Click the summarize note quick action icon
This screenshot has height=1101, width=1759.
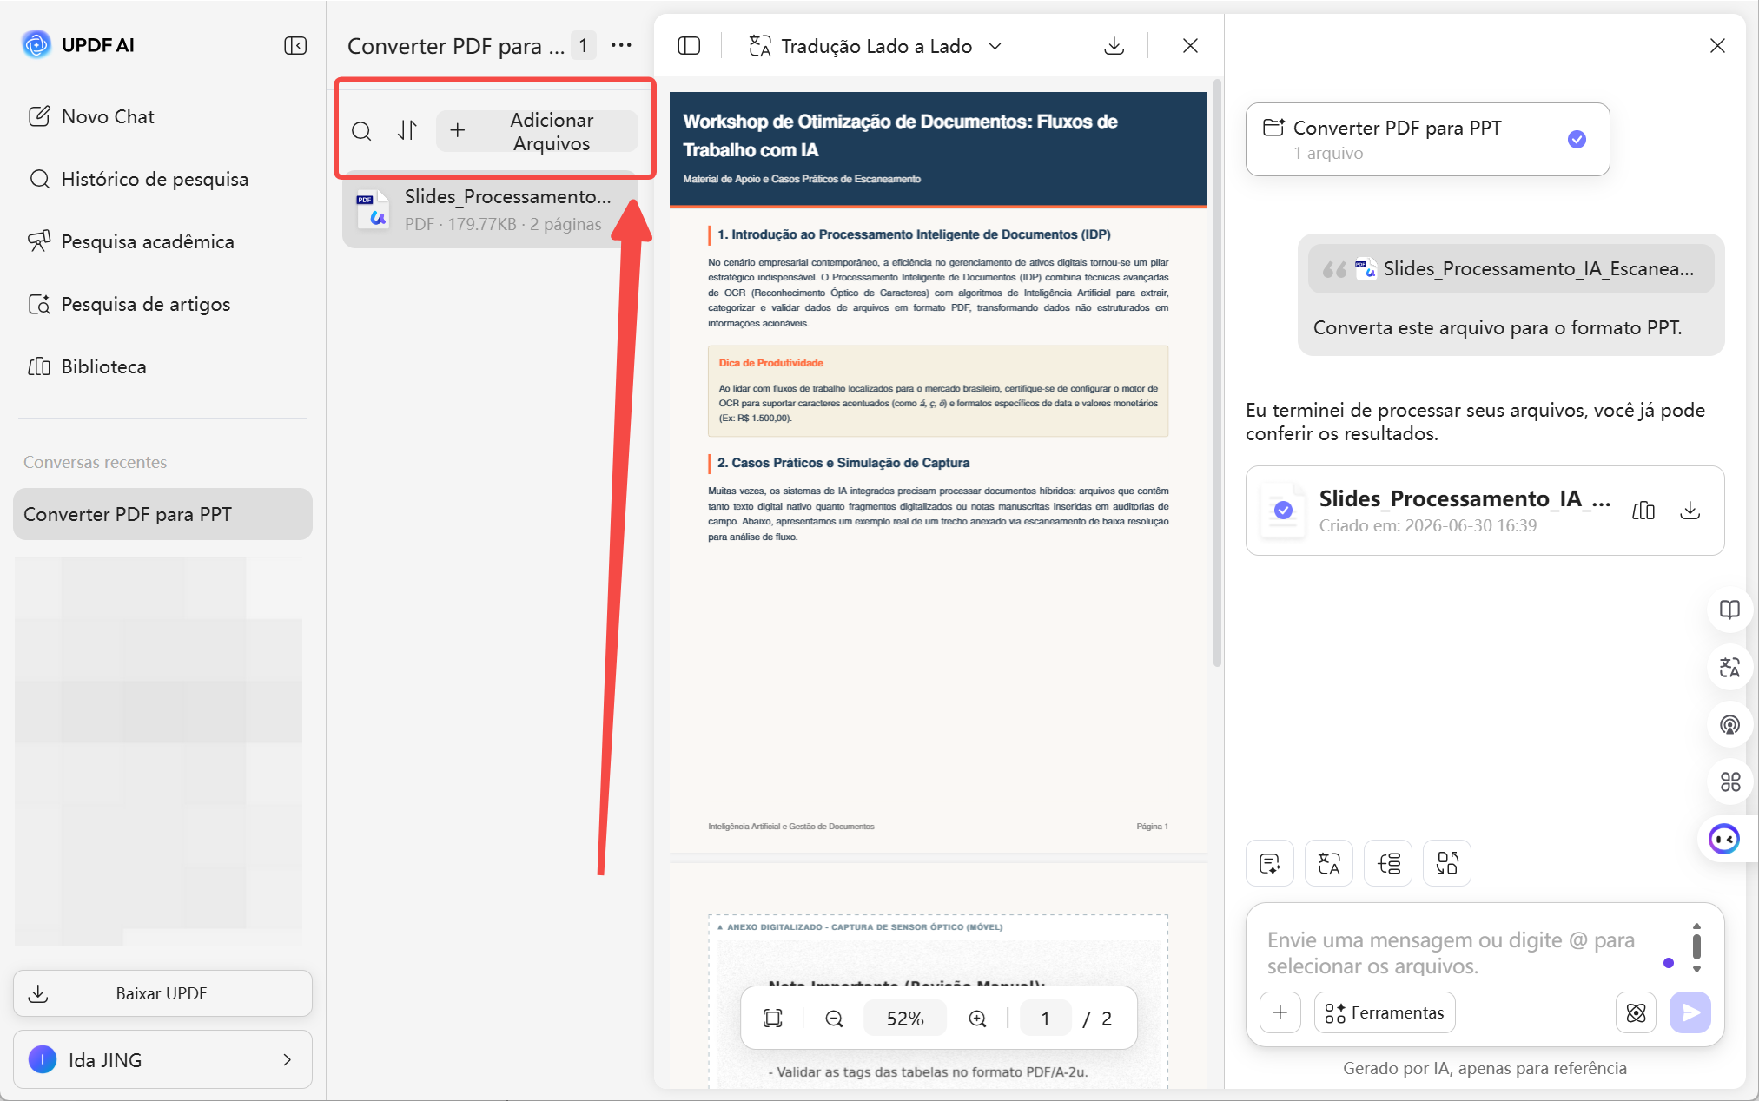1270,863
